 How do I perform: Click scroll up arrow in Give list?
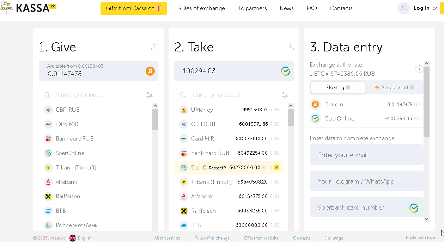click(155, 106)
